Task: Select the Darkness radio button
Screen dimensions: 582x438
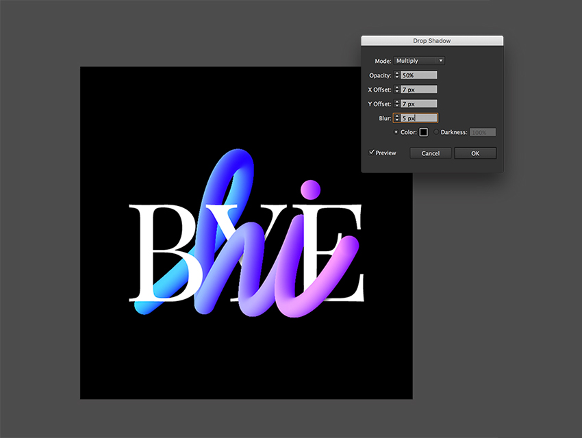Action: [437, 132]
